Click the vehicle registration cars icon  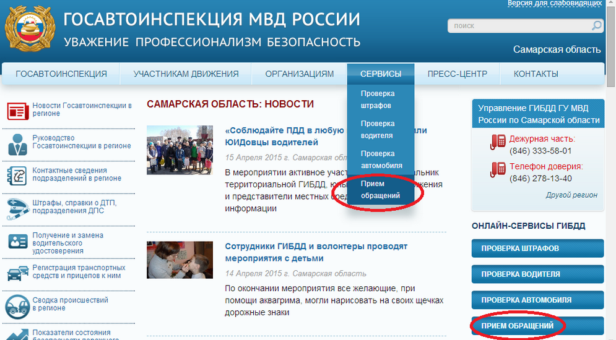pos(17,273)
